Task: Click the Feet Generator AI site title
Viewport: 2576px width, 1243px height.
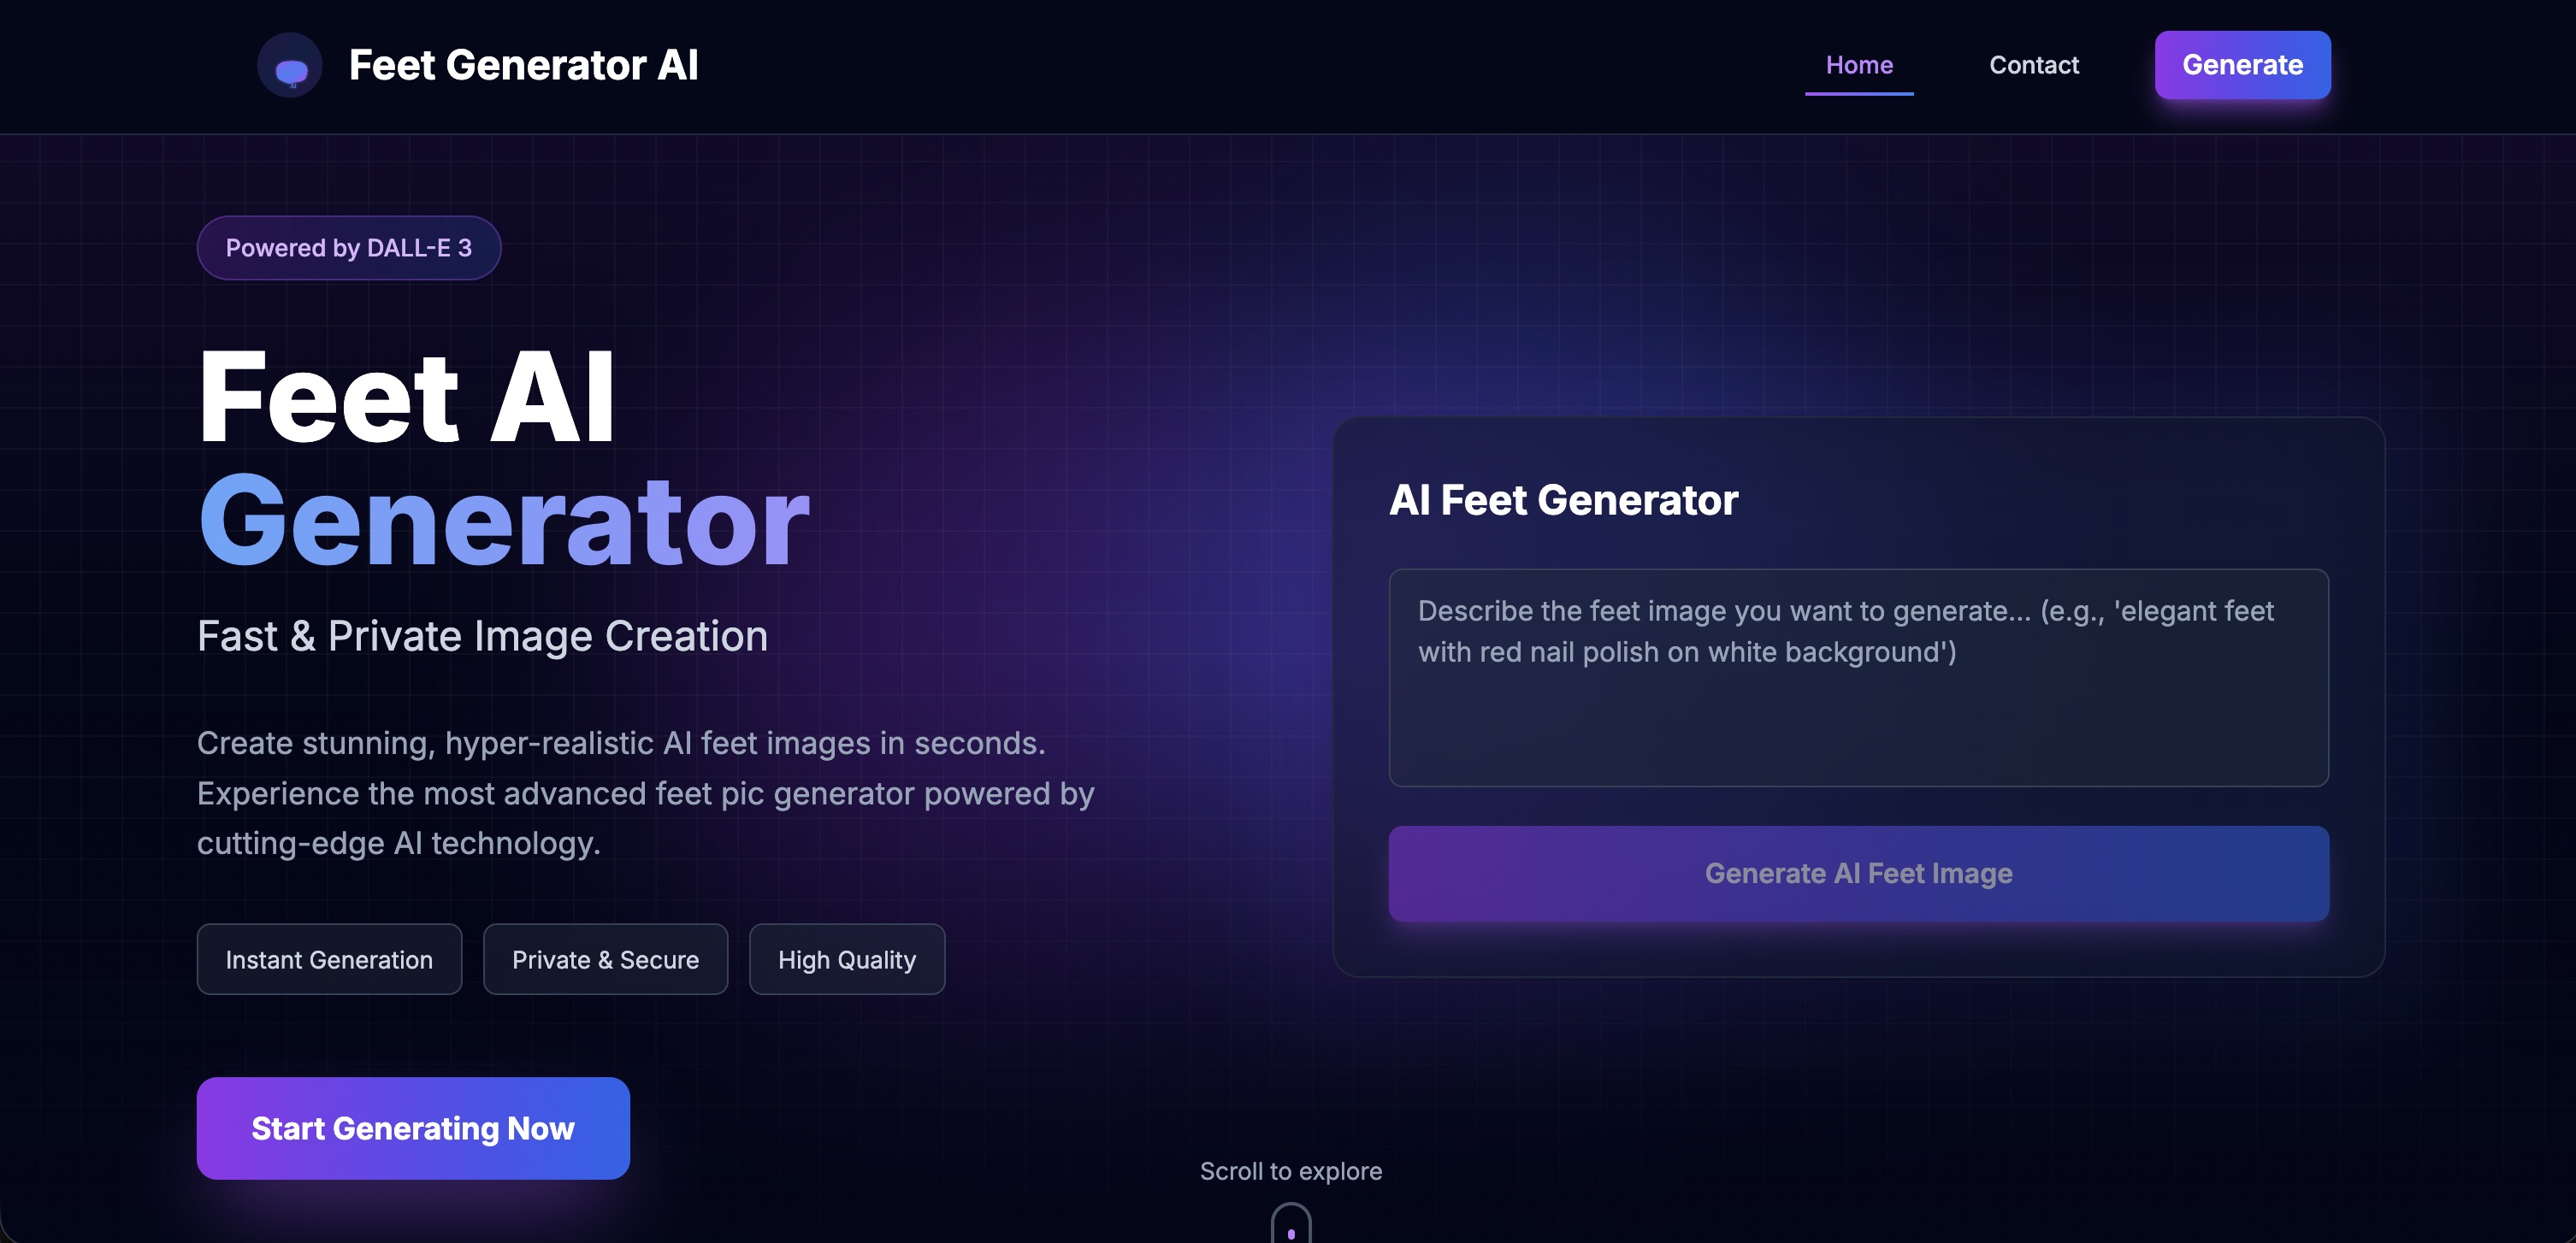Action: [523, 66]
